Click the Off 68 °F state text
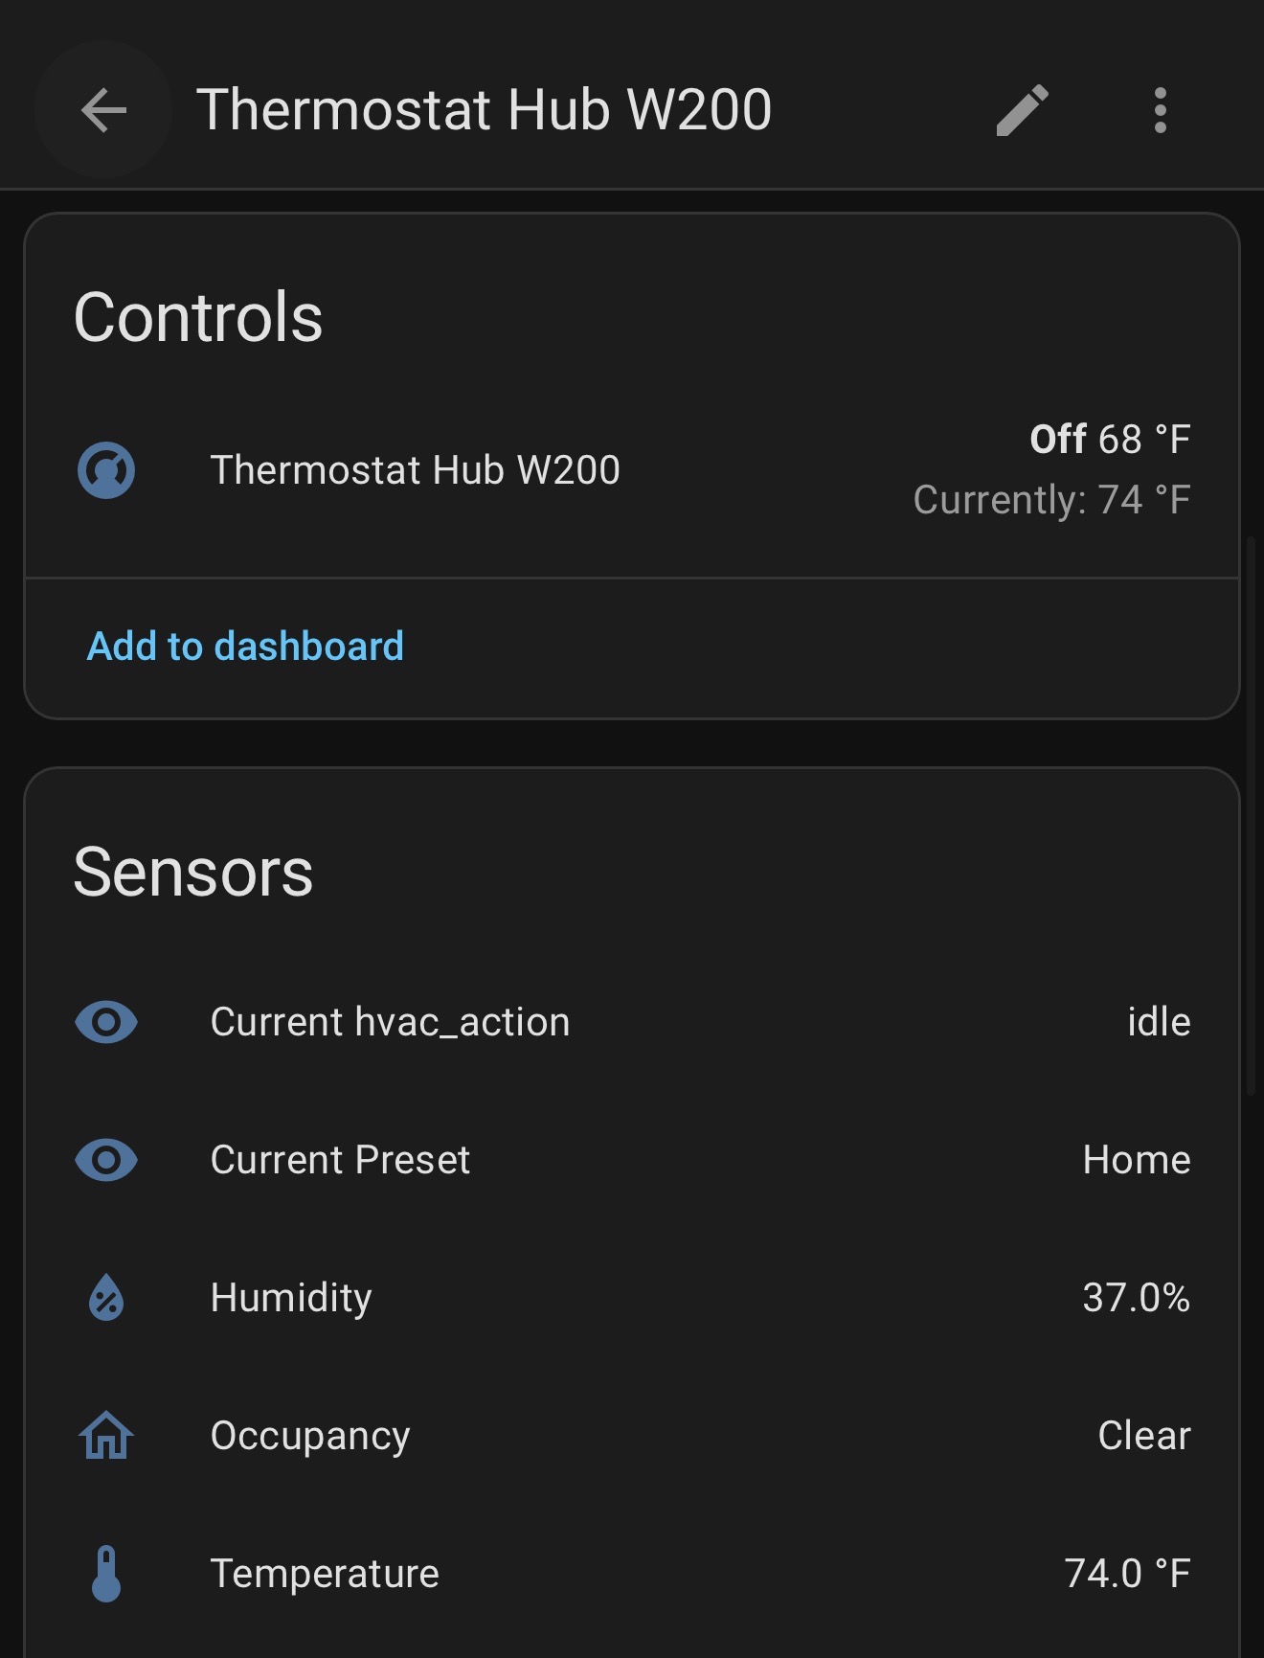 (x=1109, y=440)
